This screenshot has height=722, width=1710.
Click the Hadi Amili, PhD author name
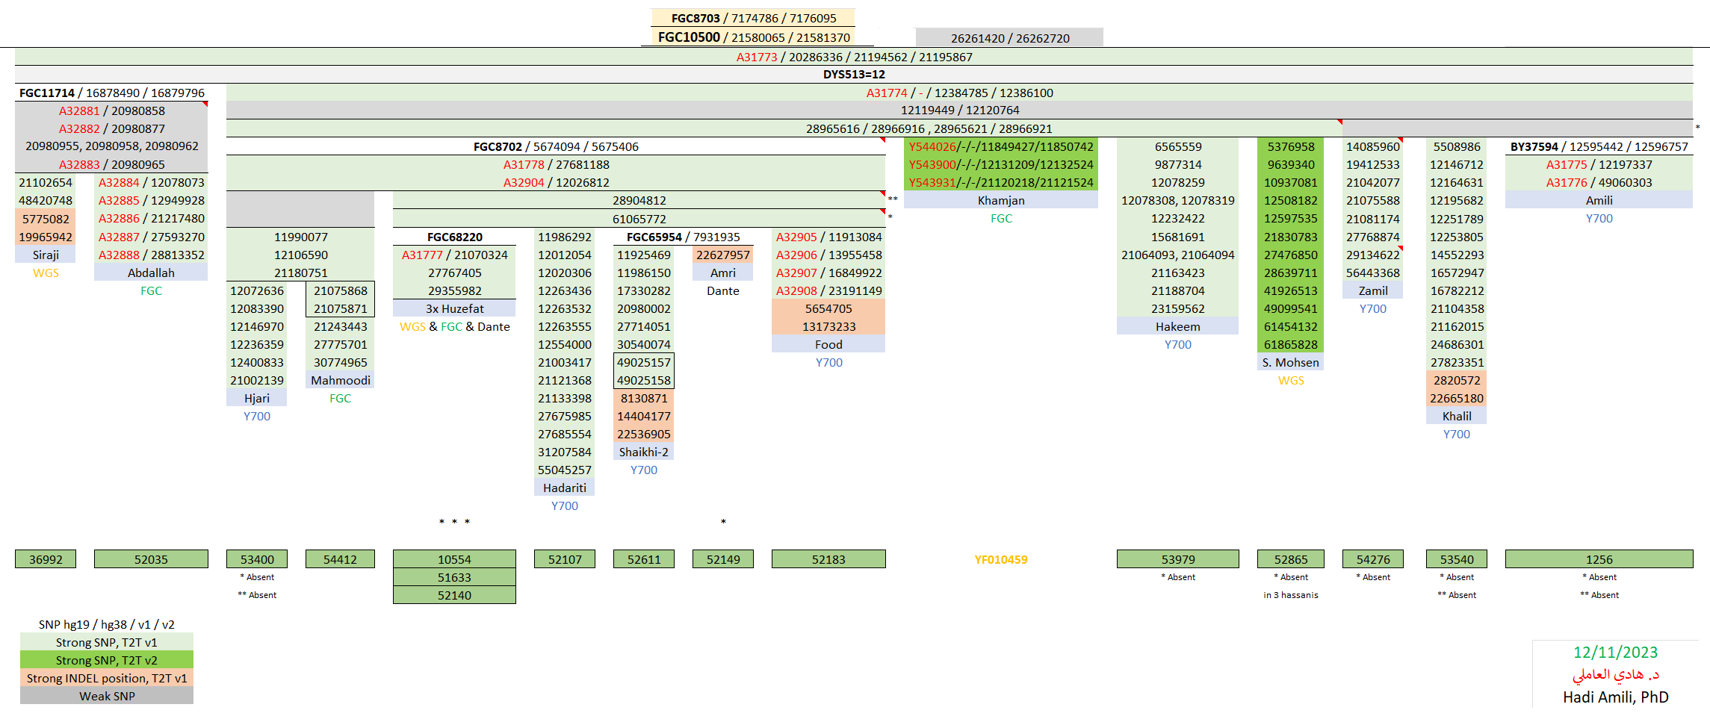pos(1615,697)
